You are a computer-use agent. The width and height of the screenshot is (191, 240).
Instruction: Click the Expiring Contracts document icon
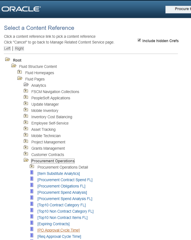coord(32,223)
